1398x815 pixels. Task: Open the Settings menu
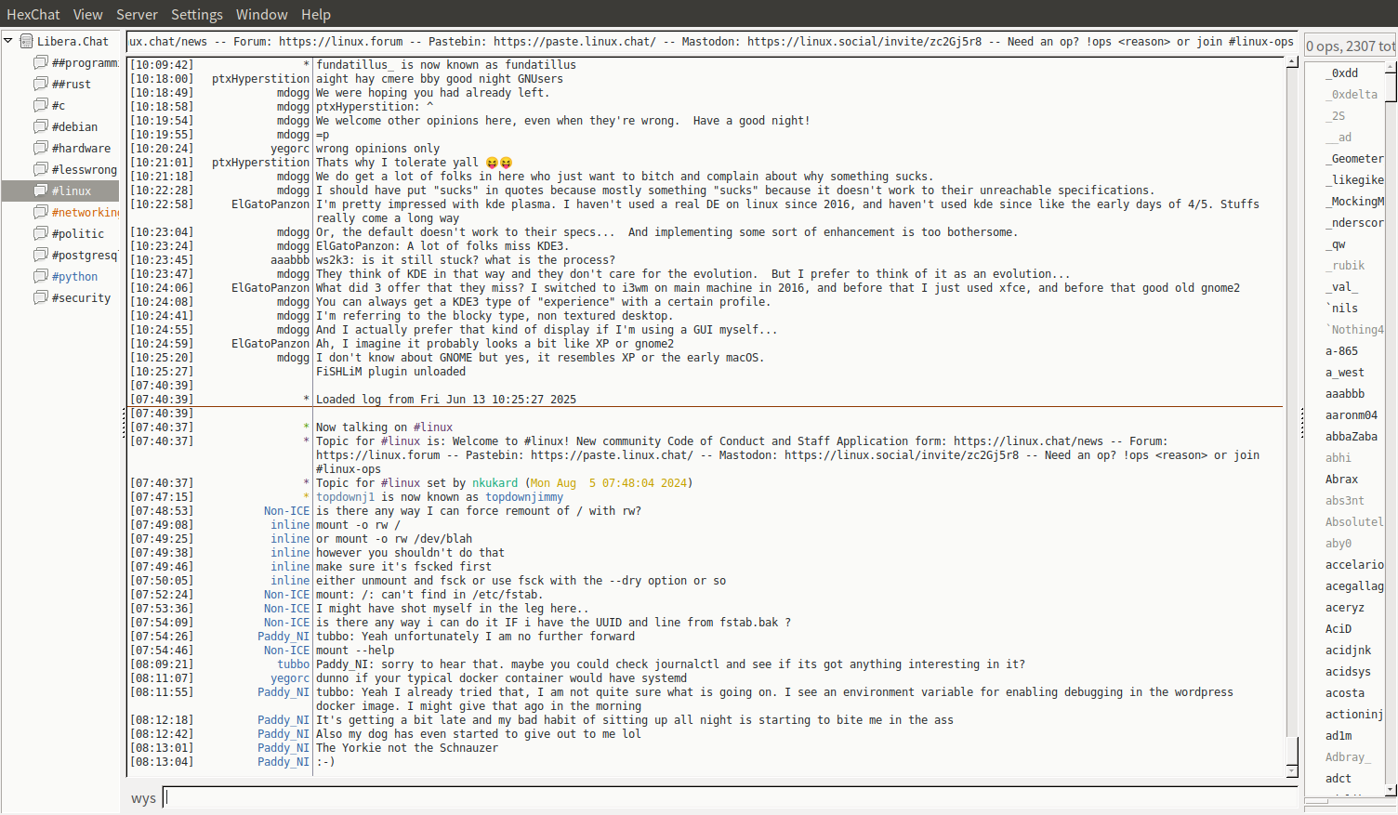coord(196,15)
